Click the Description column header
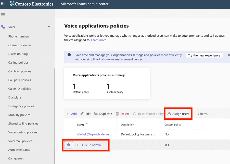 tap(127, 125)
